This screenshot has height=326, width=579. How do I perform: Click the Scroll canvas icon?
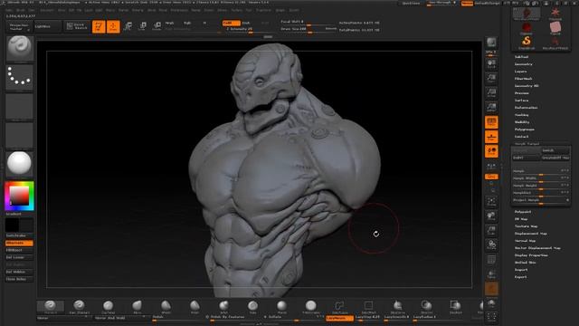pyautogui.click(x=491, y=64)
